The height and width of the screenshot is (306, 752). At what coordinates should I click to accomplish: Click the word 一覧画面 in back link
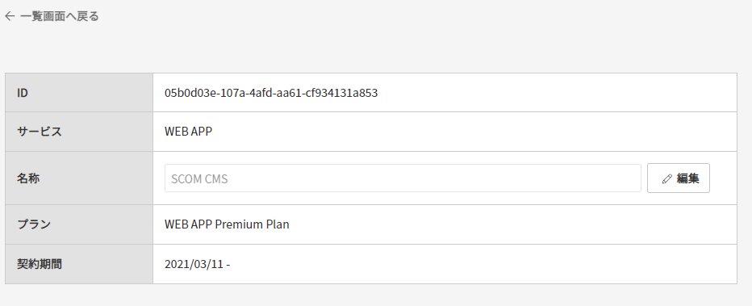click(42, 16)
